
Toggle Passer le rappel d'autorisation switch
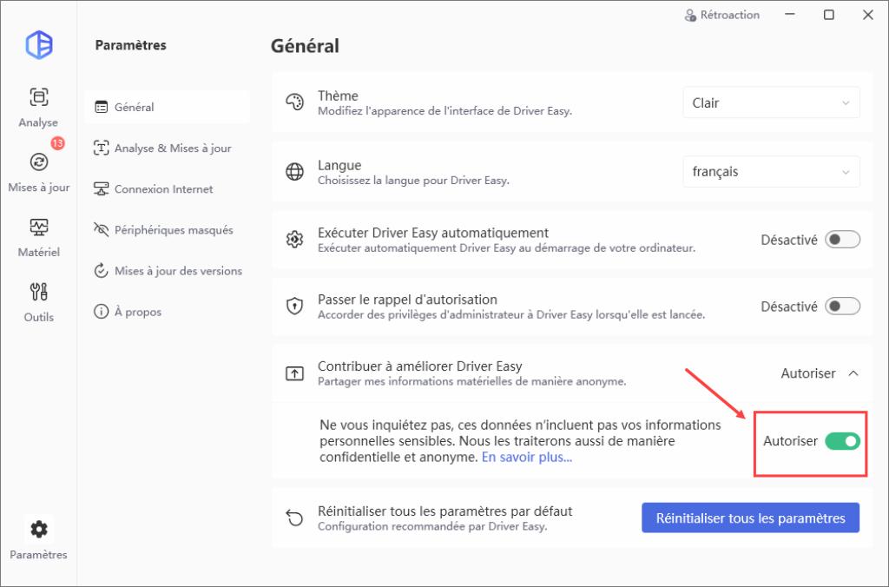[x=842, y=307]
